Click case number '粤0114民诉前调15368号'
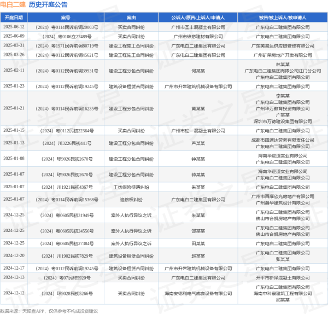The image size is (328, 314). point(75,200)
